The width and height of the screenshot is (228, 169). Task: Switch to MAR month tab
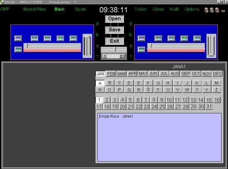click(x=122, y=74)
